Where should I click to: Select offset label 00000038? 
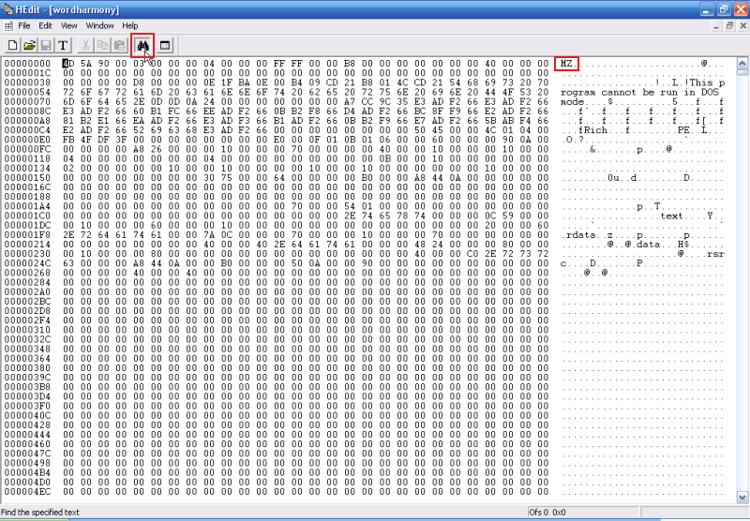(27, 82)
